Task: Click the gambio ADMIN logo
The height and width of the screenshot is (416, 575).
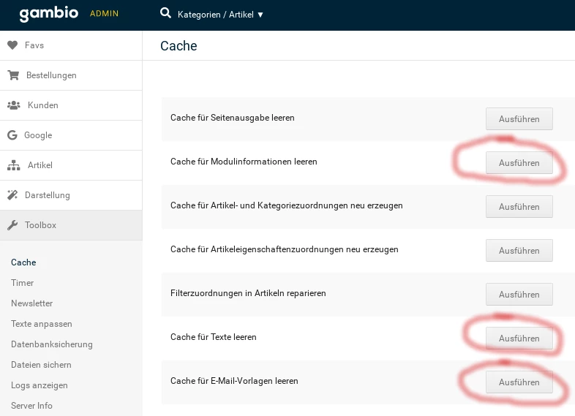Action: tap(69, 14)
